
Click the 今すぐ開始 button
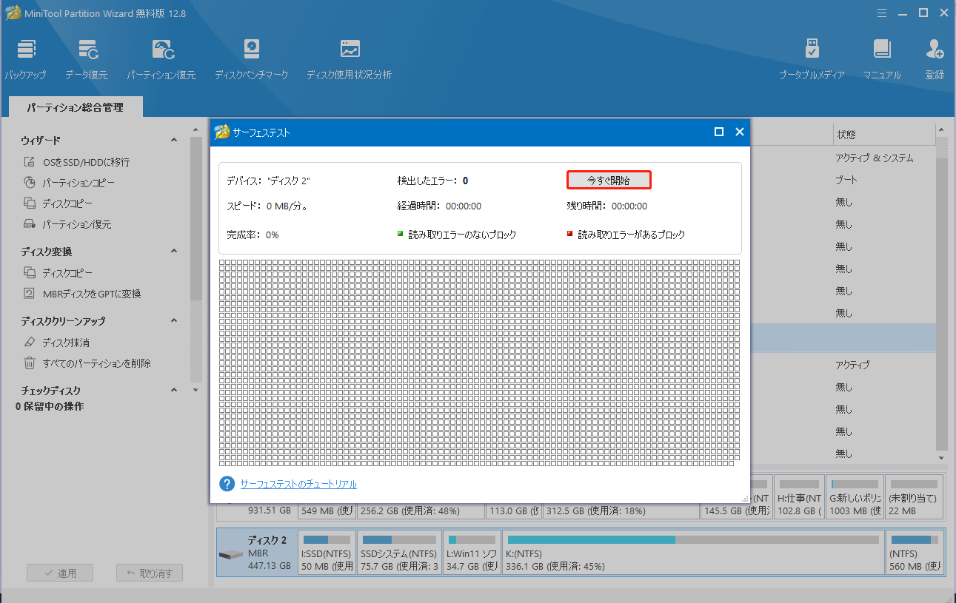[609, 180]
